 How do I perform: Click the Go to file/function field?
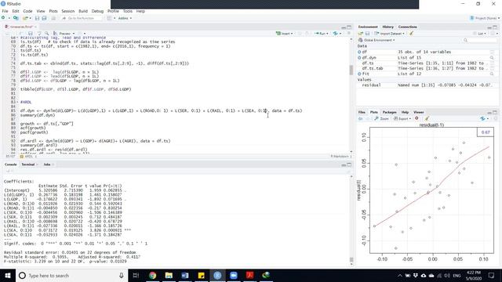[x=82, y=18]
